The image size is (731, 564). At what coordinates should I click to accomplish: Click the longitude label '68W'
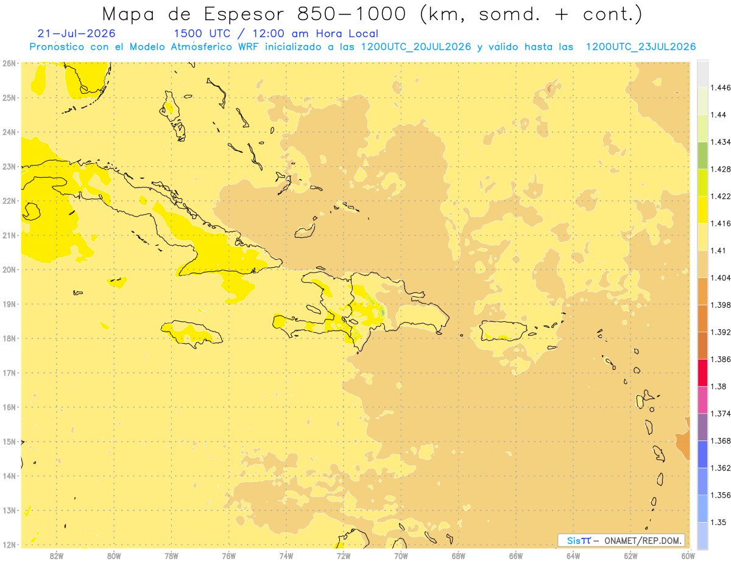point(458,555)
